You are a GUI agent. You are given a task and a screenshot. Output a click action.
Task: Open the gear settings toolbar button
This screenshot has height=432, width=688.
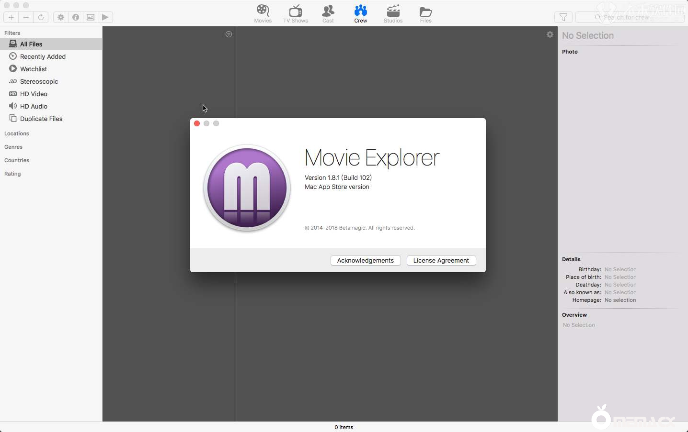(61, 17)
